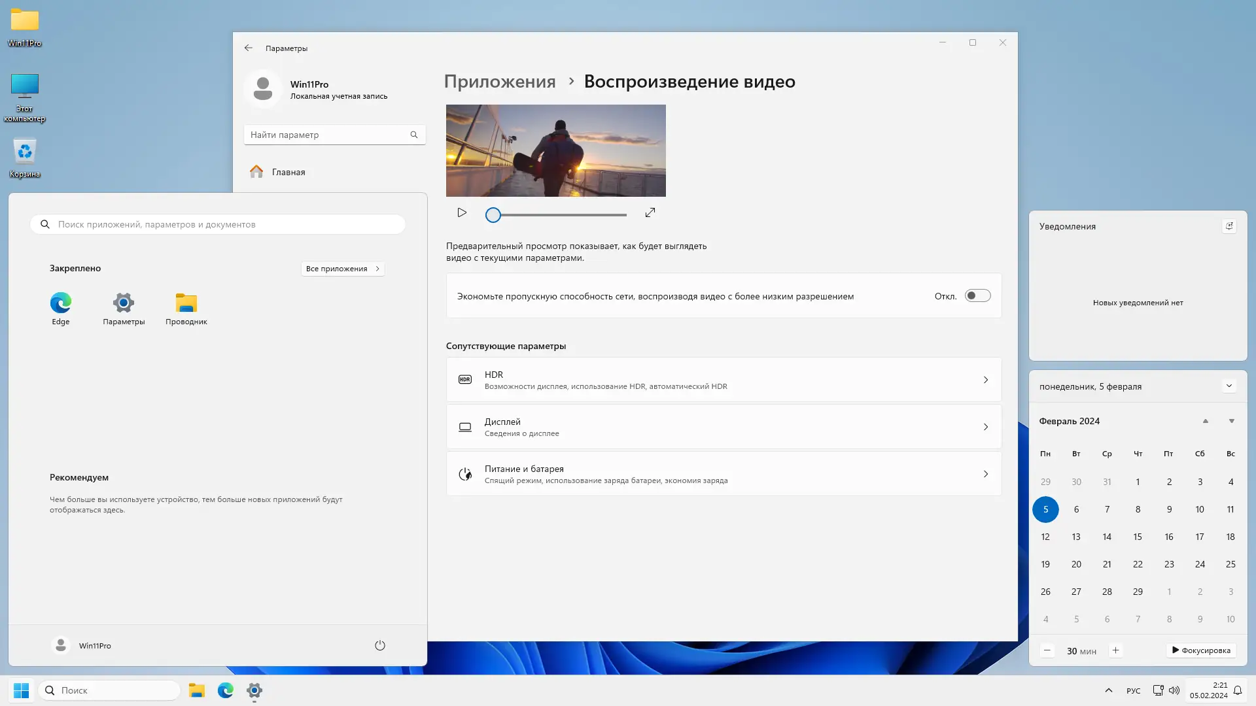Enable saving network bandwidth for video
The image size is (1256, 706).
pyautogui.click(x=978, y=295)
